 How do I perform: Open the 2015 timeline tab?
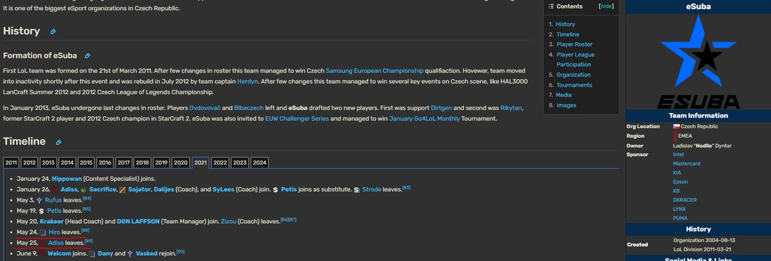[87, 163]
